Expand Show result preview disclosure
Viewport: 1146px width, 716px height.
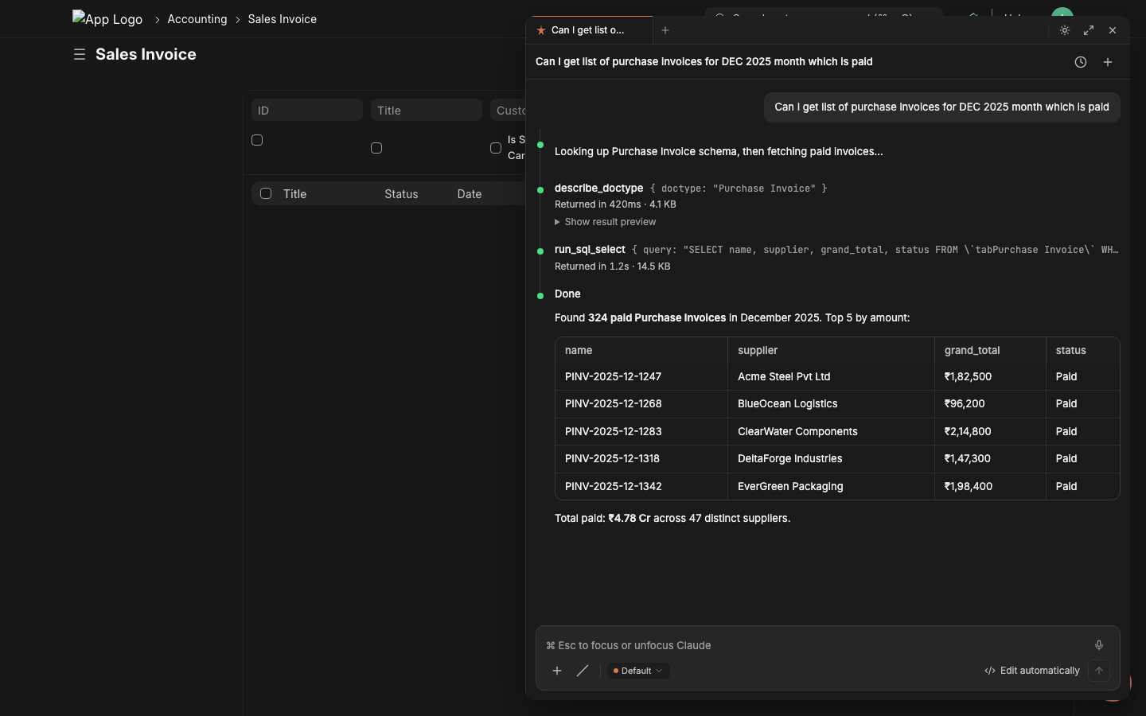pyautogui.click(x=606, y=222)
